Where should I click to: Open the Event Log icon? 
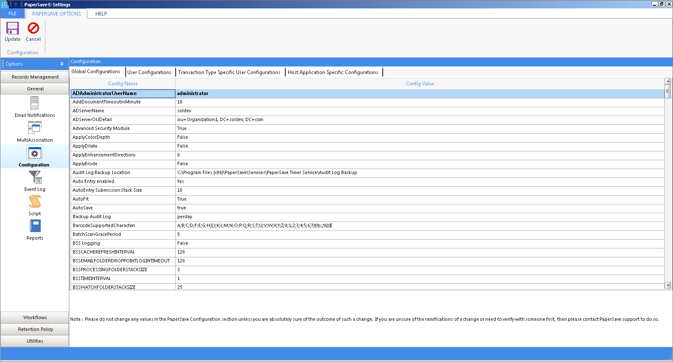[35, 177]
